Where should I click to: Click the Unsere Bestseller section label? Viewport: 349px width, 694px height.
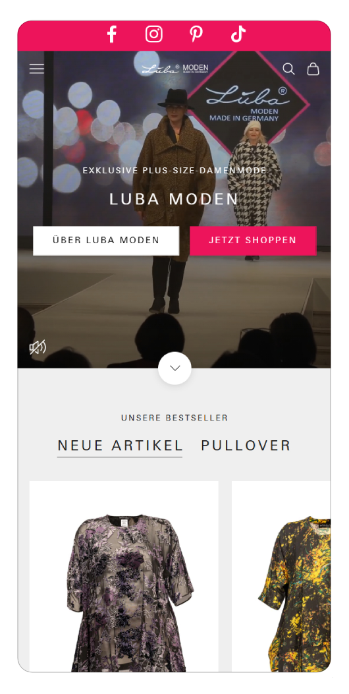click(174, 418)
